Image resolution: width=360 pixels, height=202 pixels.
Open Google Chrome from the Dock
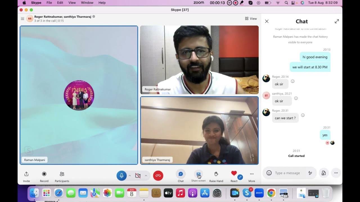[x=271, y=193]
